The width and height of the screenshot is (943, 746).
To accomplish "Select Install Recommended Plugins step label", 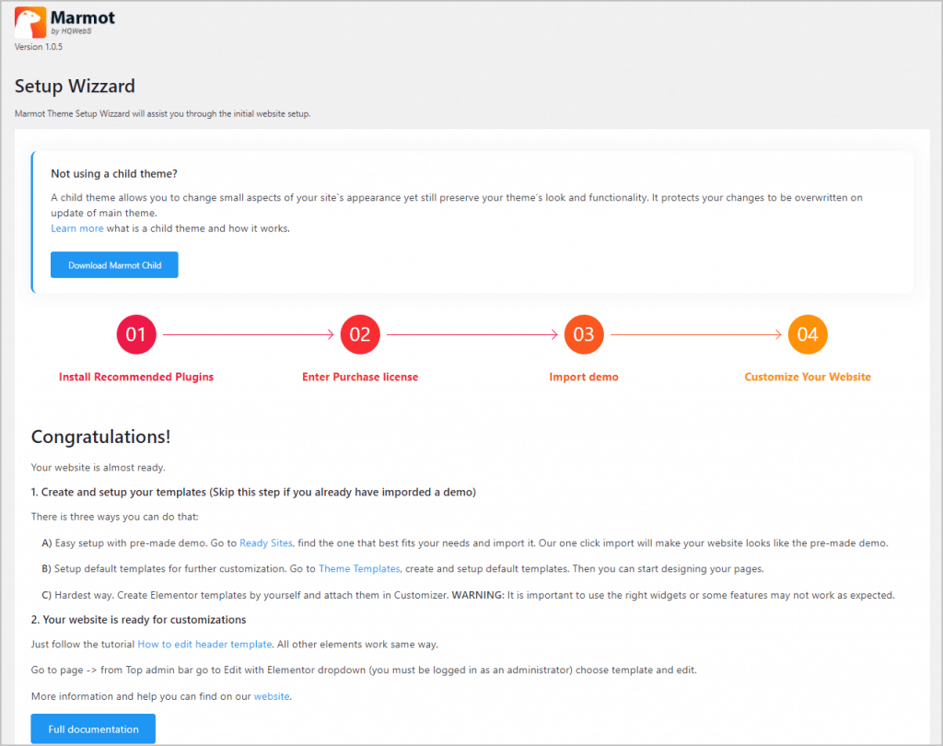I will pos(136,377).
